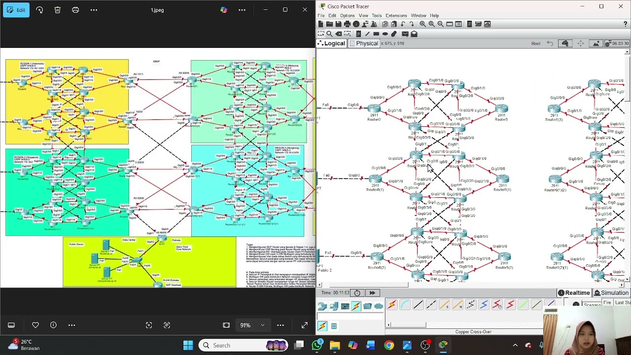This screenshot has height=355, width=631.
Task: Switch to Logical workspace tab
Action: (x=331, y=43)
